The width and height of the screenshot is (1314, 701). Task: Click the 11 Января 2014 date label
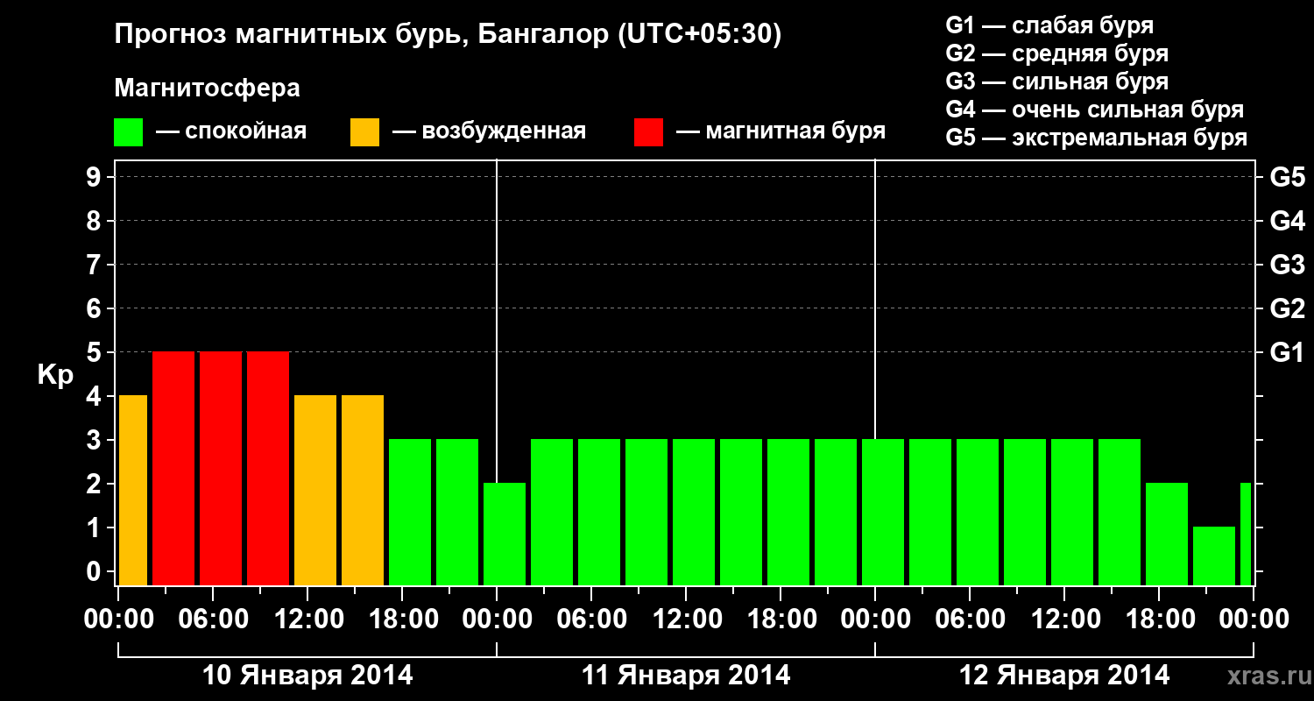[x=686, y=676]
